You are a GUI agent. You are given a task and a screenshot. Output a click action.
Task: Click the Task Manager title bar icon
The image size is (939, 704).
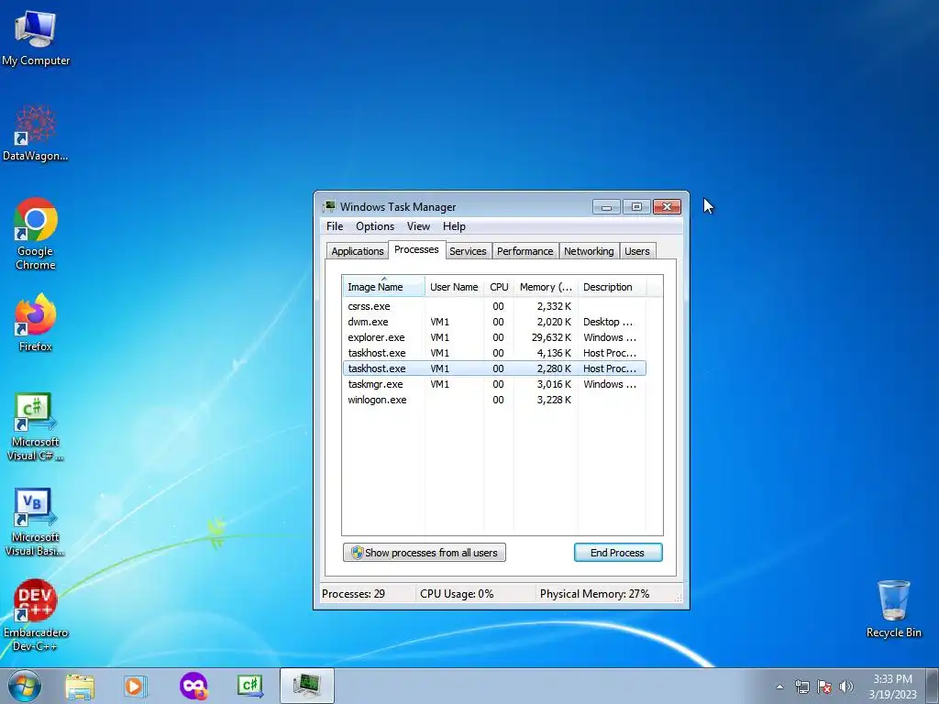pyautogui.click(x=329, y=206)
